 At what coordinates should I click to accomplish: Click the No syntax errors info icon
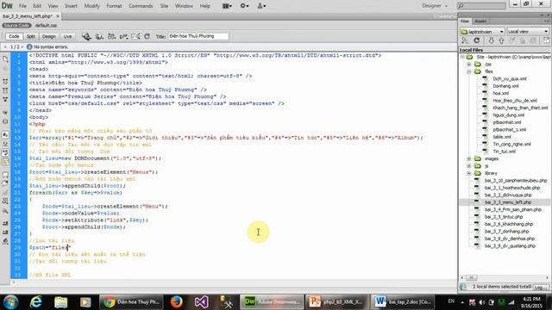click(29, 46)
